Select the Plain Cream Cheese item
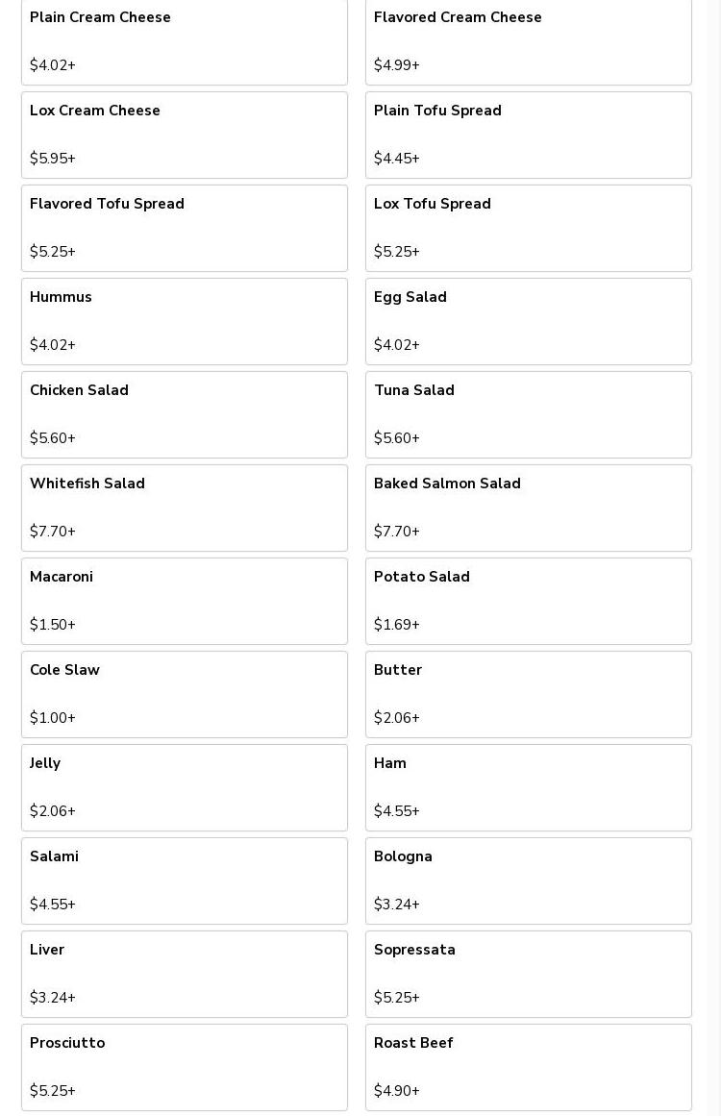Viewport: 721px width, 1116px height. click(184, 41)
